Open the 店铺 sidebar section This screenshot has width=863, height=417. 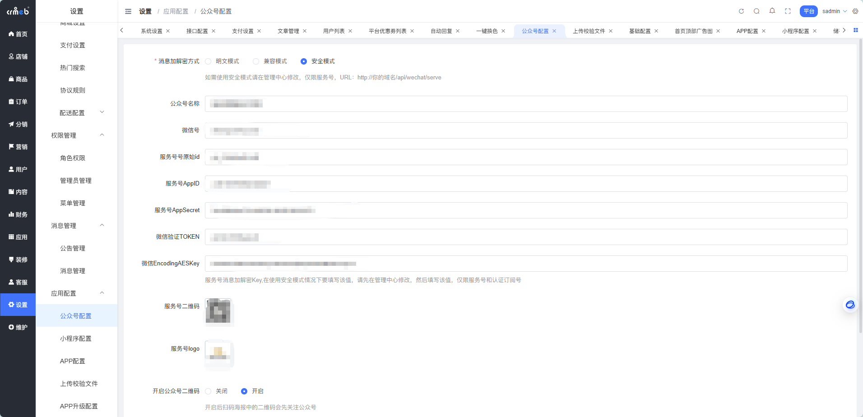point(18,56)
